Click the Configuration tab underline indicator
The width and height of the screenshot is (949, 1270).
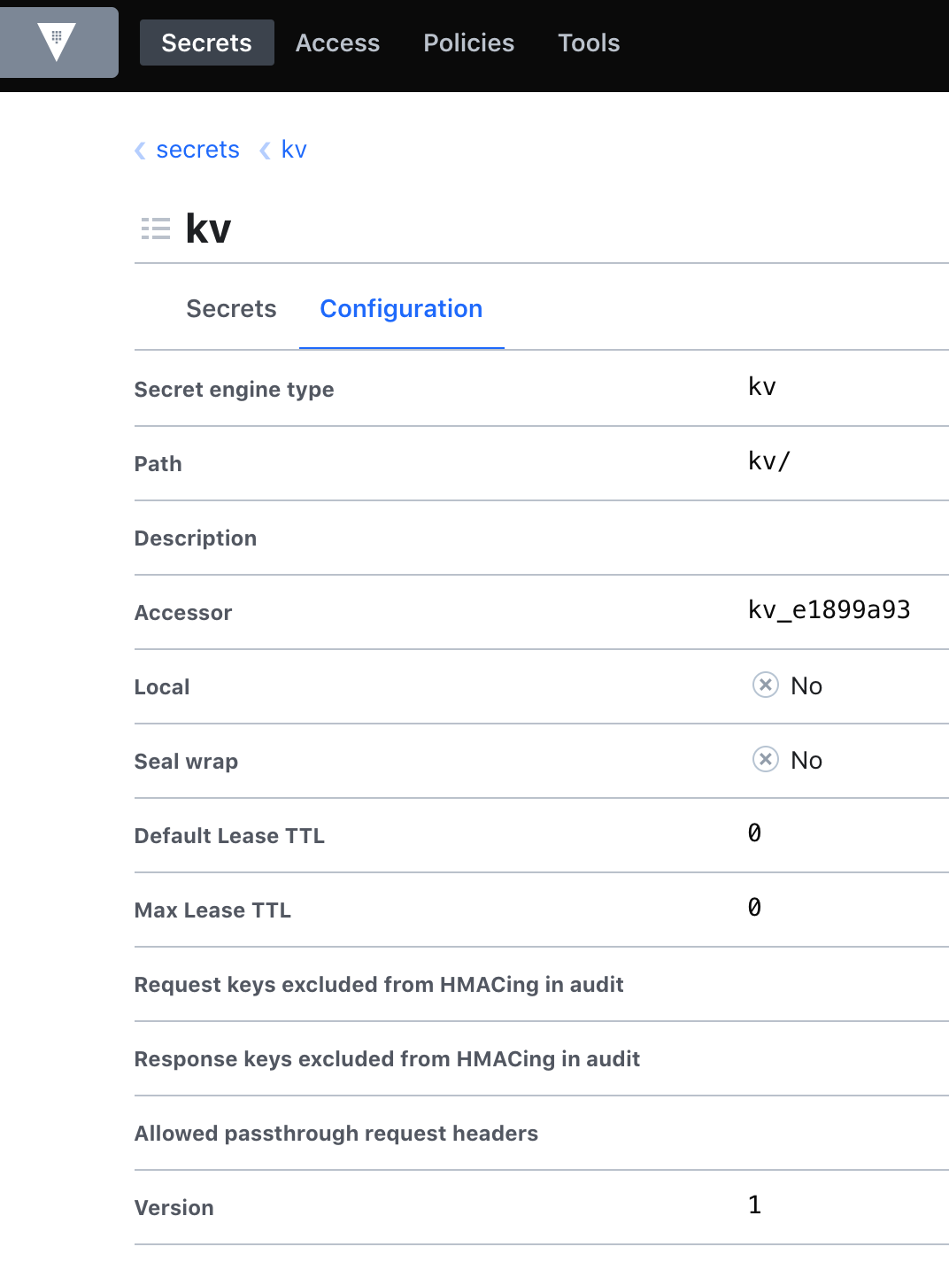(401, 349)
